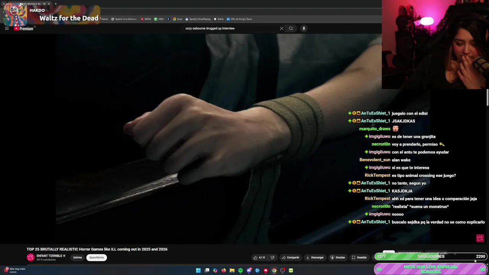Click the SEGUIDORES follower goal bar

point(431,256)
